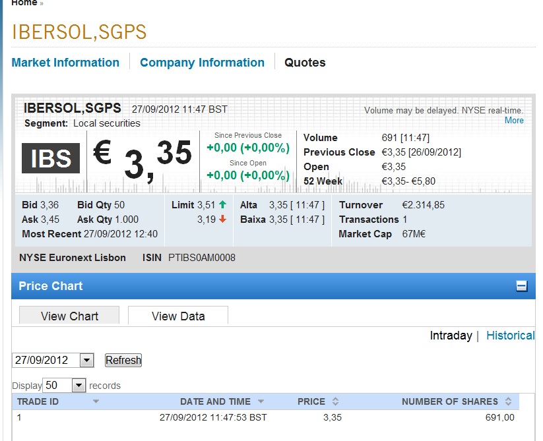Select the Intraday view
The image size is (543, 441).
point(451,336)
